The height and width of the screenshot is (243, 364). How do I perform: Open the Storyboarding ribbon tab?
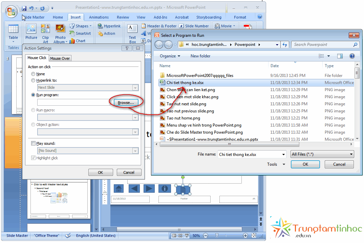(x=209, y=17)
